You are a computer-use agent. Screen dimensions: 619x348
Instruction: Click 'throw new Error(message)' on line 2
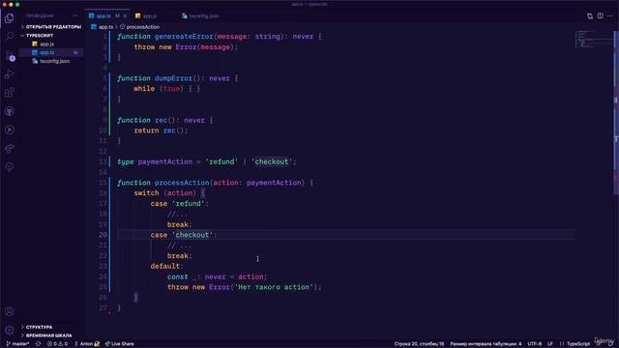[186, 47]
